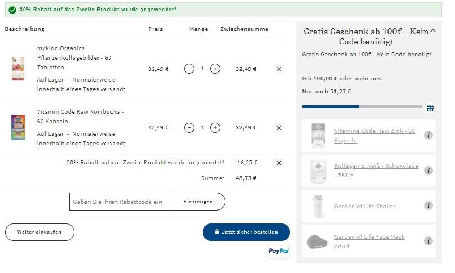Show info for Vitamine Code Raw Zink
The image size is (455, 273).
coord(428,135)
